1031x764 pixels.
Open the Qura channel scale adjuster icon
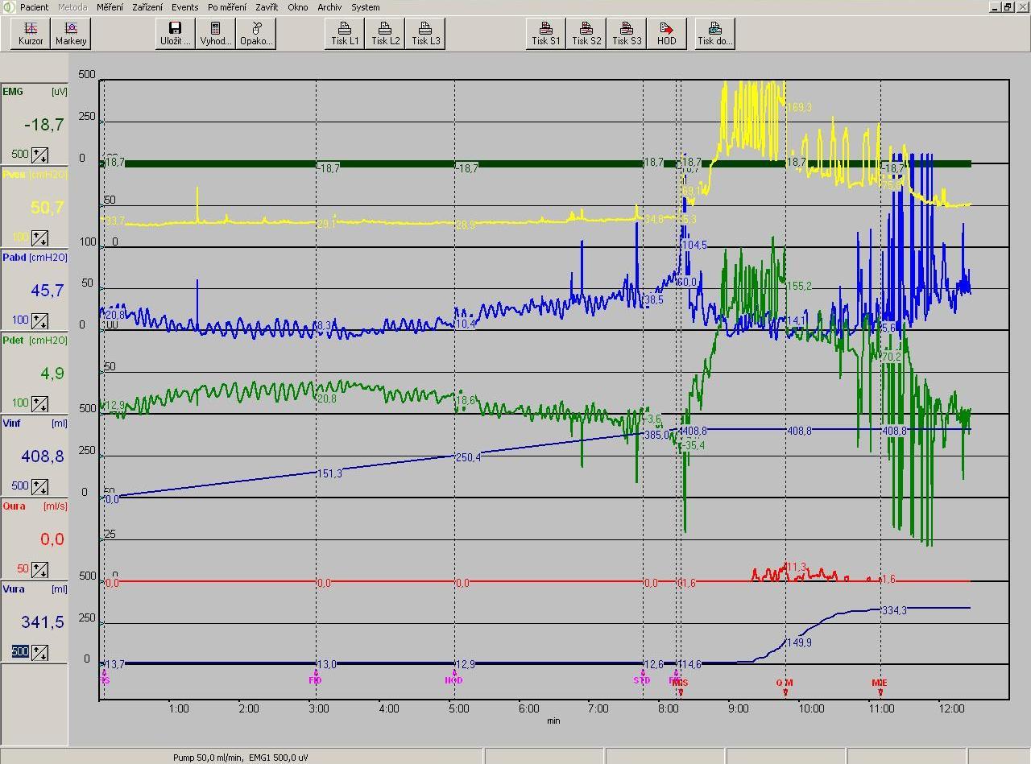pyautogui.click(x=39, y=569)
